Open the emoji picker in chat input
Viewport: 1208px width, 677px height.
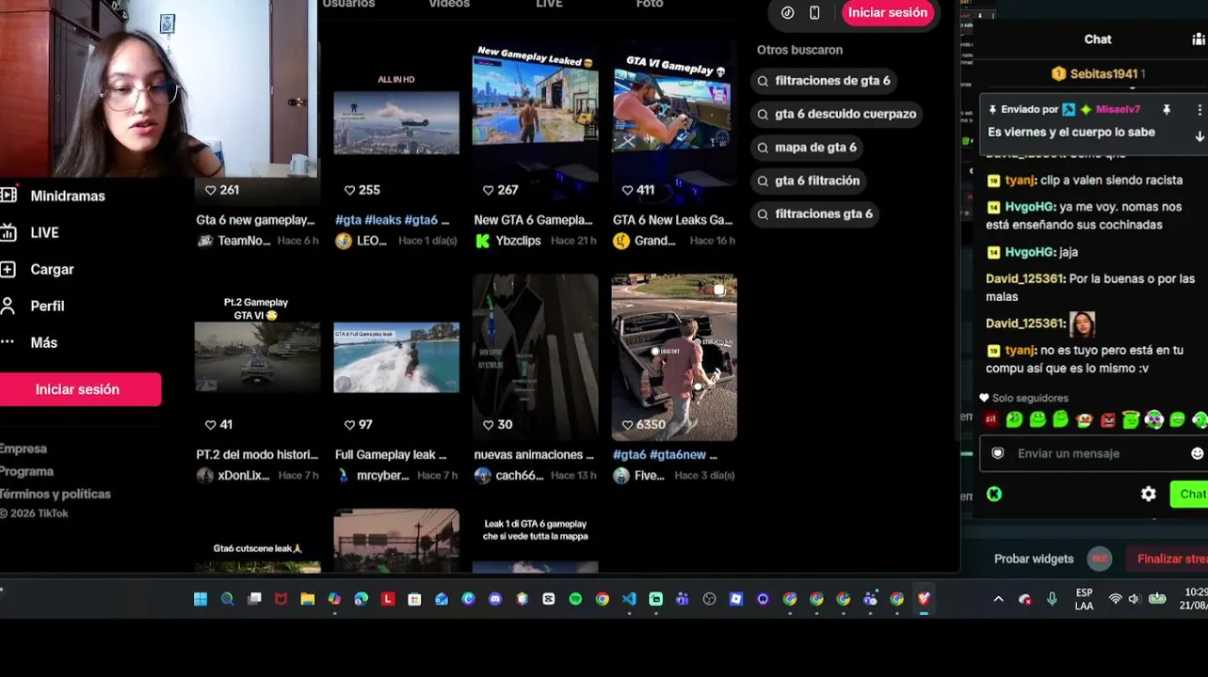point(1198,453)
